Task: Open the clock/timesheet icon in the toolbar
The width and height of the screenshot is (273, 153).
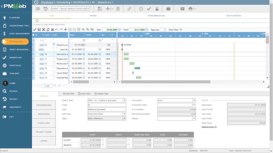Action: (x=141, y=8)
